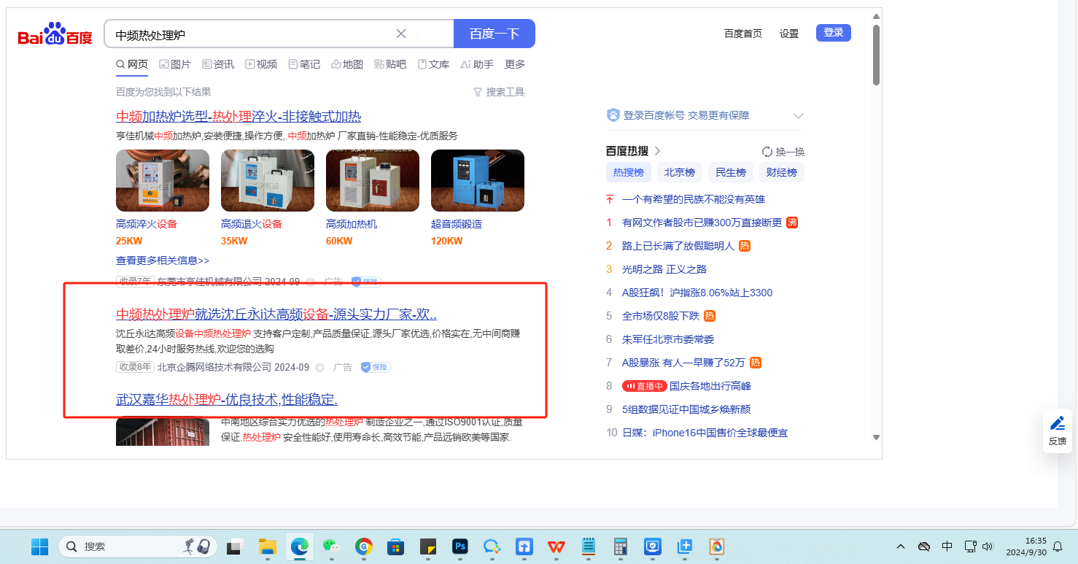
Task: Select the 北京榜 hot list tab
Action: (680, 172)
